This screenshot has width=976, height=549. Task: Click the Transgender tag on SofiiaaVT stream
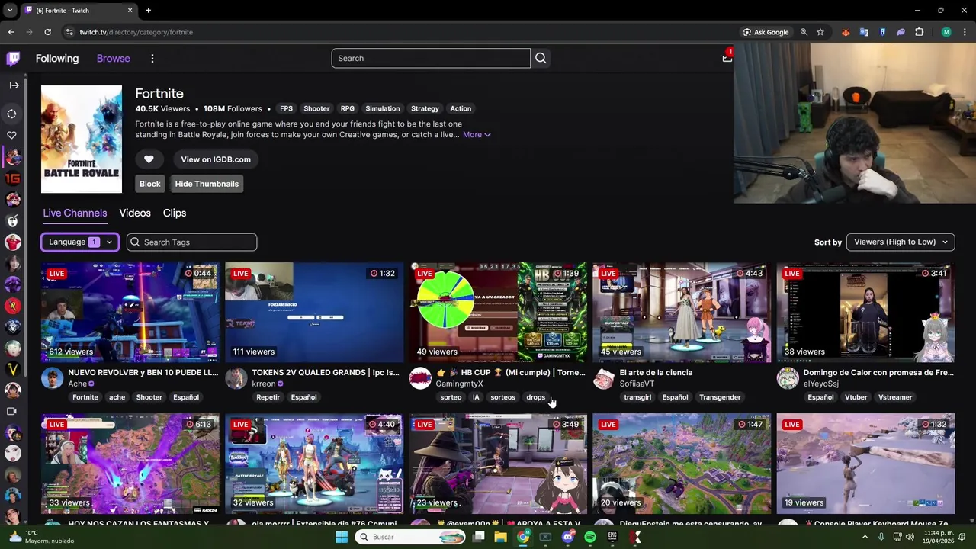pyautogui.click(x=720, y=397)
